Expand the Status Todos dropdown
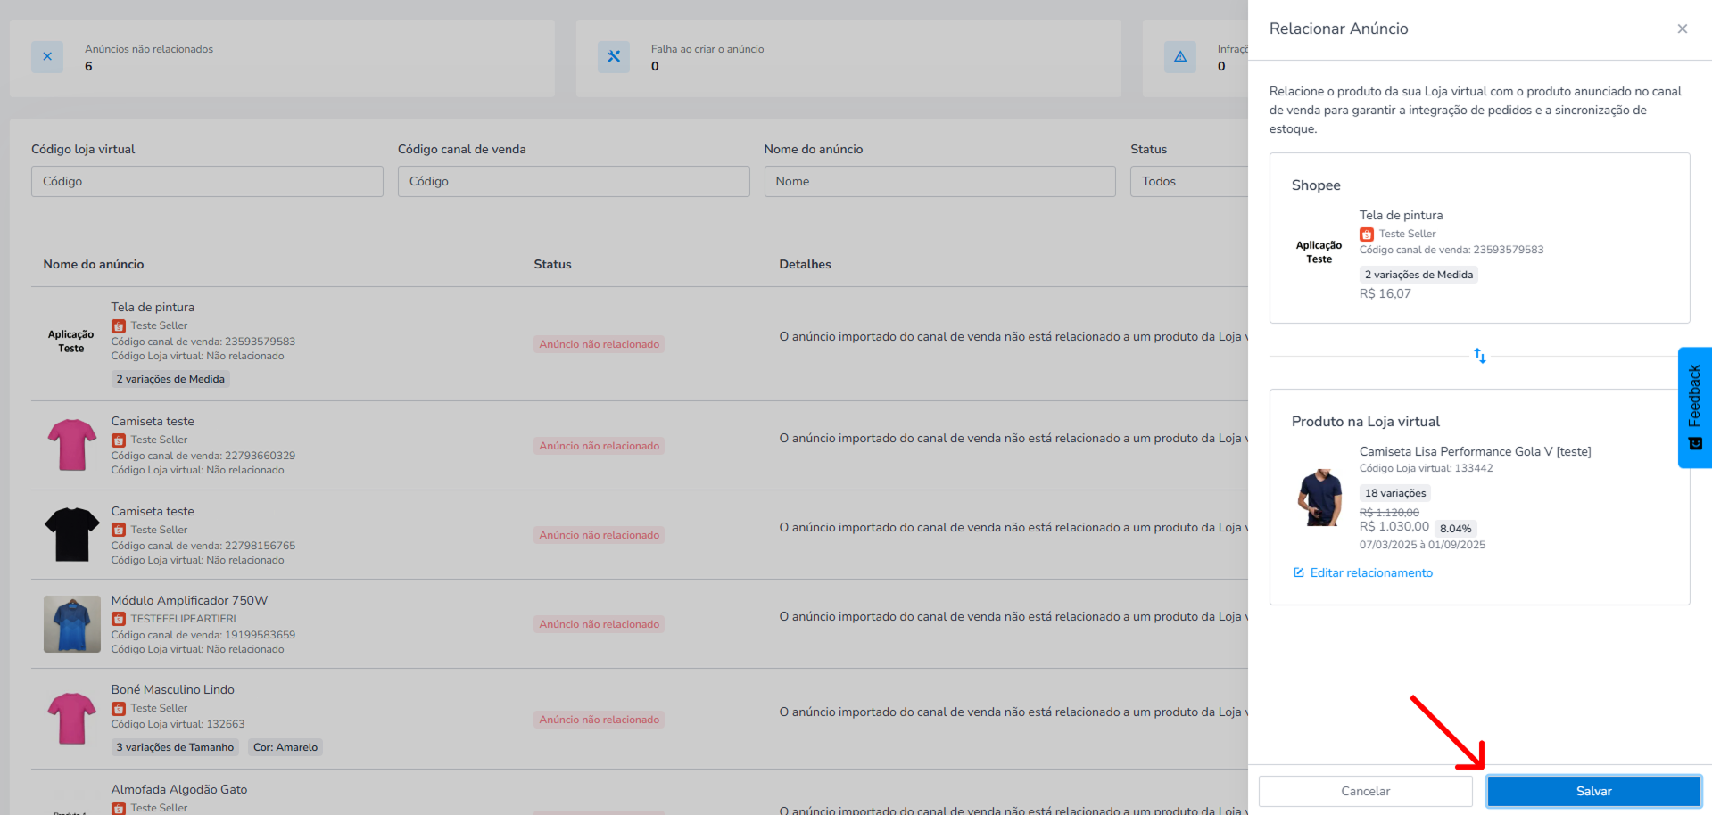Image resolution: width=1712 pixels, height=815 pixels. 1189,181
